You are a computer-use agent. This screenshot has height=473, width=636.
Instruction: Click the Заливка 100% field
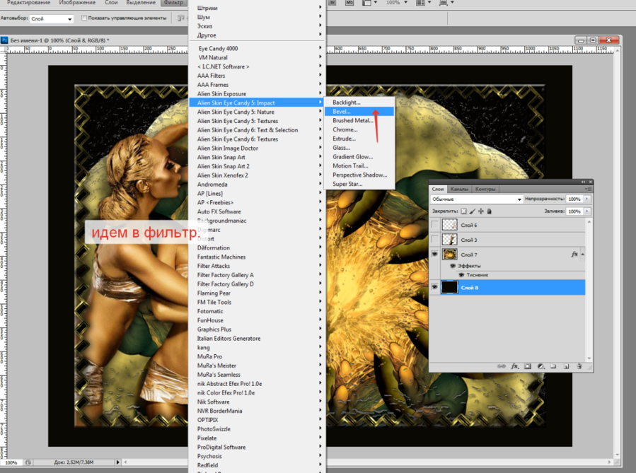click(x=574, y=211)
